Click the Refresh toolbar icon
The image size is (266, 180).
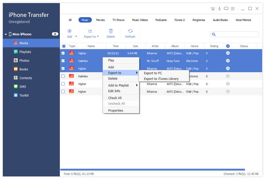[x=130, y=31]
